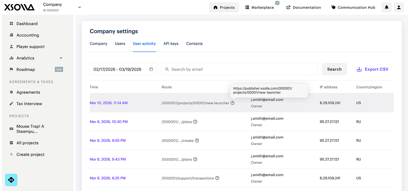The height and width of the screenshot is (191, 408).
Task: Go to Player support in sidebar
Action: [30, 46]
